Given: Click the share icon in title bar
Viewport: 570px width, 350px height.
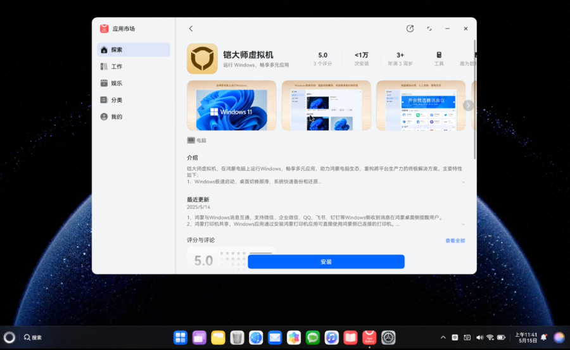Looking at the screenshot, I should tap(410, 28).
